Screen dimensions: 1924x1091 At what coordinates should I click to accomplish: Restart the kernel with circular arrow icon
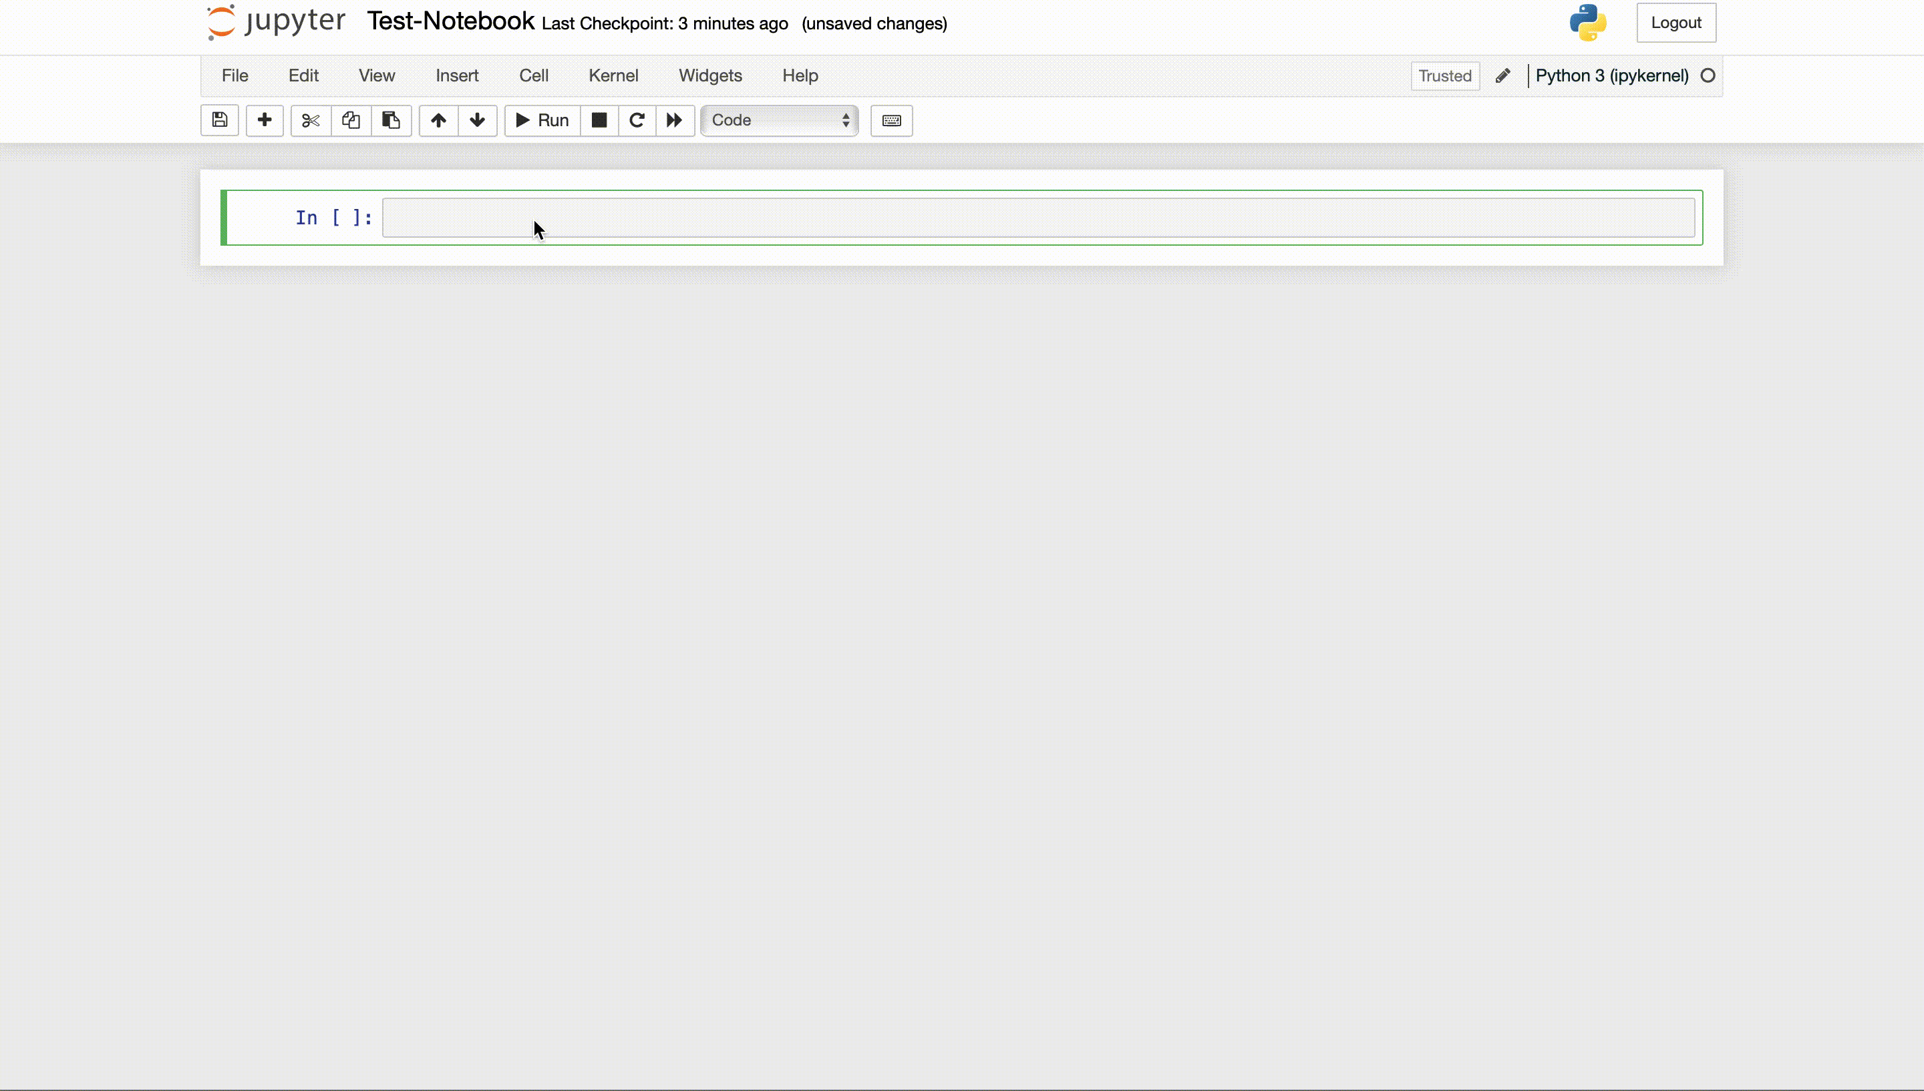point(637,120)
